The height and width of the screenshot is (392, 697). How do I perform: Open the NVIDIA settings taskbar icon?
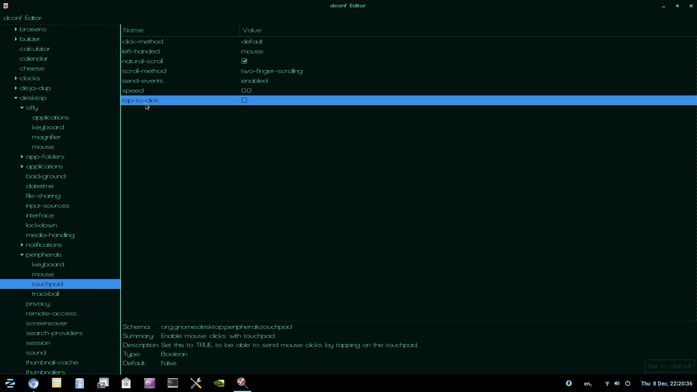point(219,383)
